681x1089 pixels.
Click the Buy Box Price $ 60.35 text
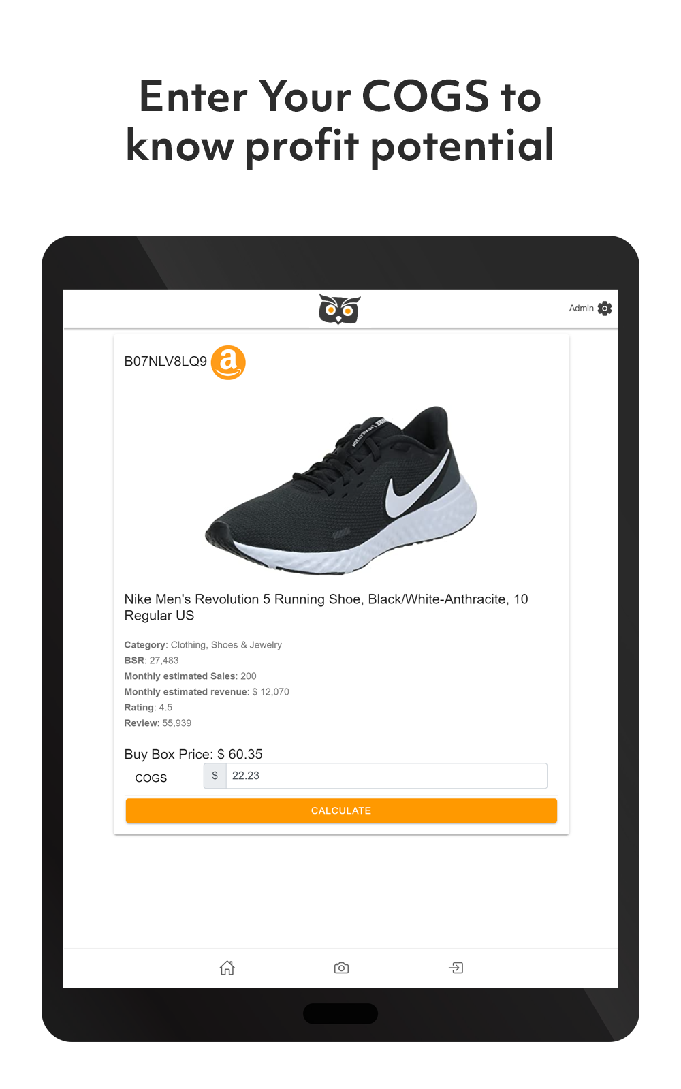[x=193, y=754]
